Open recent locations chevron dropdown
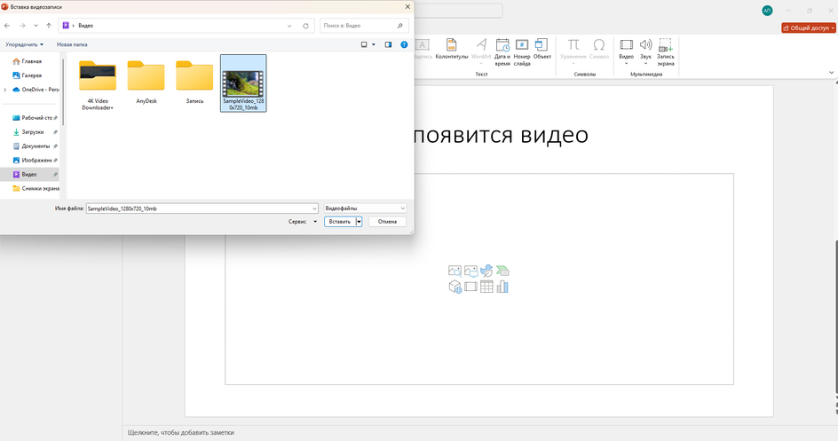The width and height of the screenshot is (838, 441). [36, 26]
